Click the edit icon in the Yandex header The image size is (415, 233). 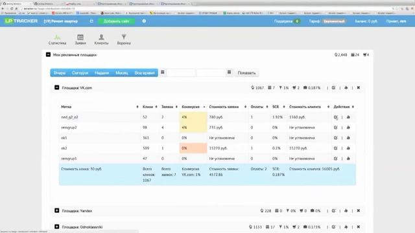(x=333, y=211)
